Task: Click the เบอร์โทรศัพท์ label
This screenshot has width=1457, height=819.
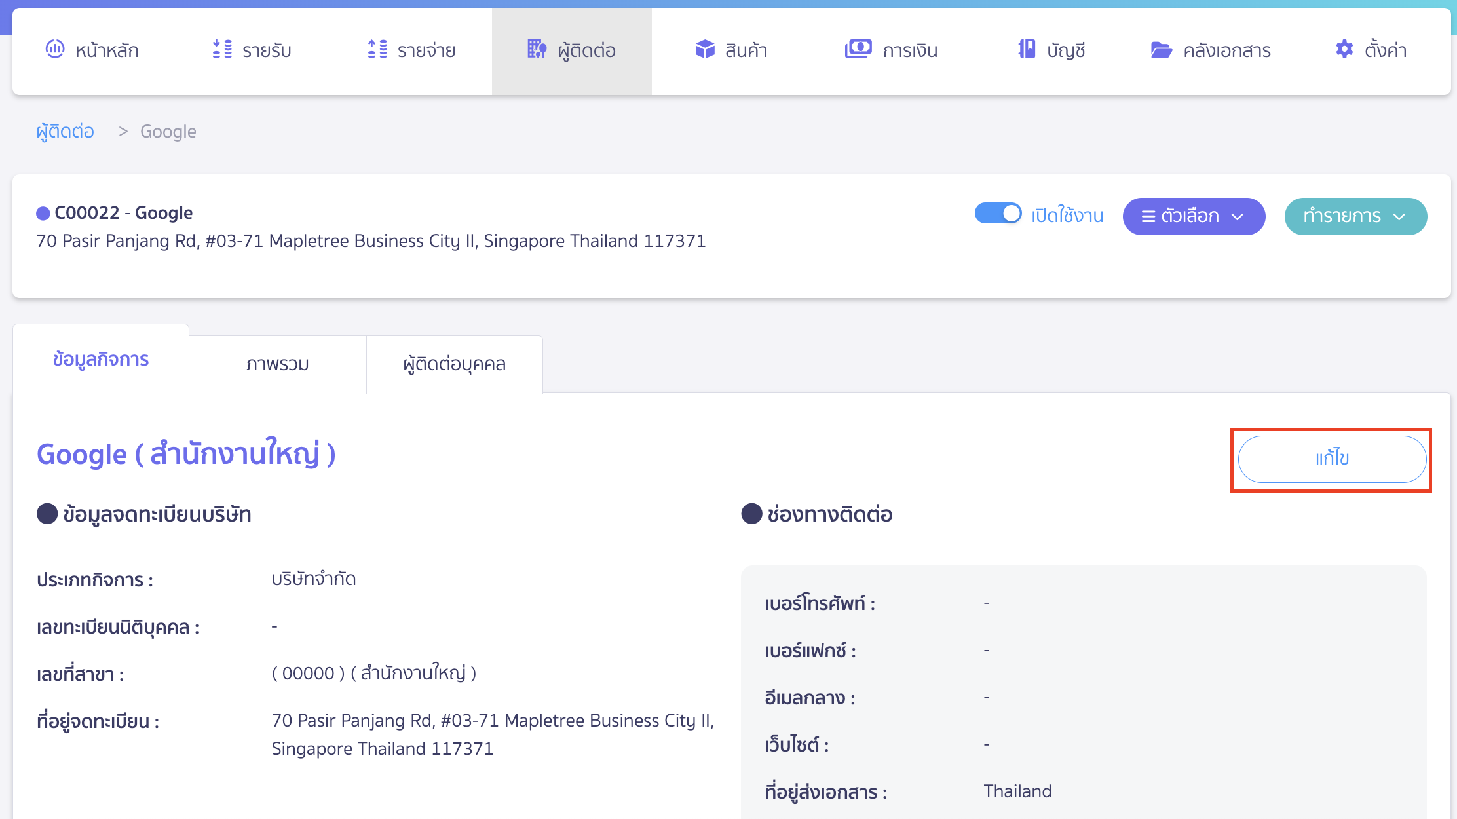Action: pos(820,603)
